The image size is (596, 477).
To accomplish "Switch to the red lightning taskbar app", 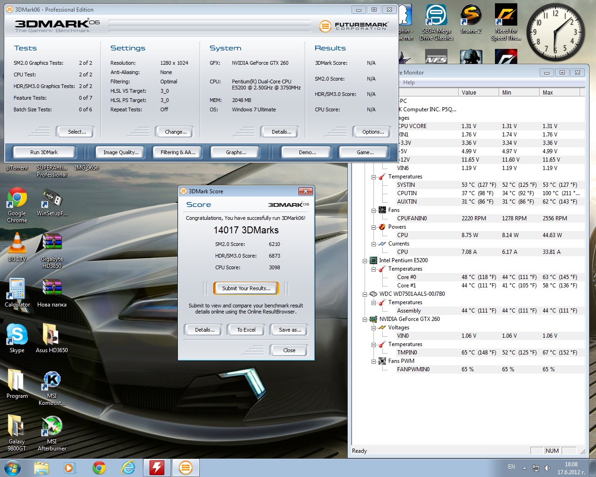I will [157, 468].
